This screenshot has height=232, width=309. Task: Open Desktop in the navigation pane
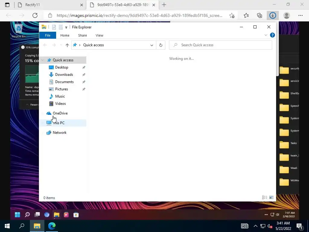click(62, 67)
